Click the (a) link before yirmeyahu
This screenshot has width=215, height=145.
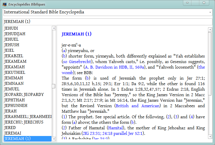64,51
